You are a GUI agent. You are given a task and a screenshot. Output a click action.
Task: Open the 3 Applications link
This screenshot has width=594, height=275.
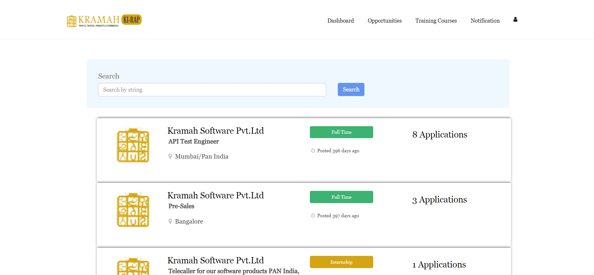[x=439, y=200]
